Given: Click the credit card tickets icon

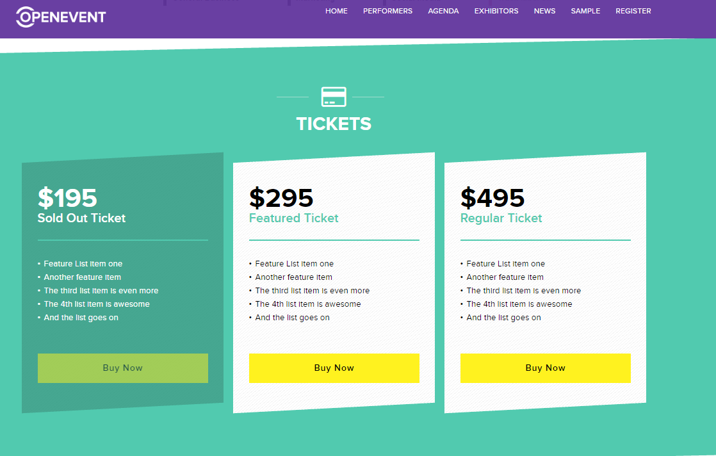Looking at the screenshot, I should 334,97.
